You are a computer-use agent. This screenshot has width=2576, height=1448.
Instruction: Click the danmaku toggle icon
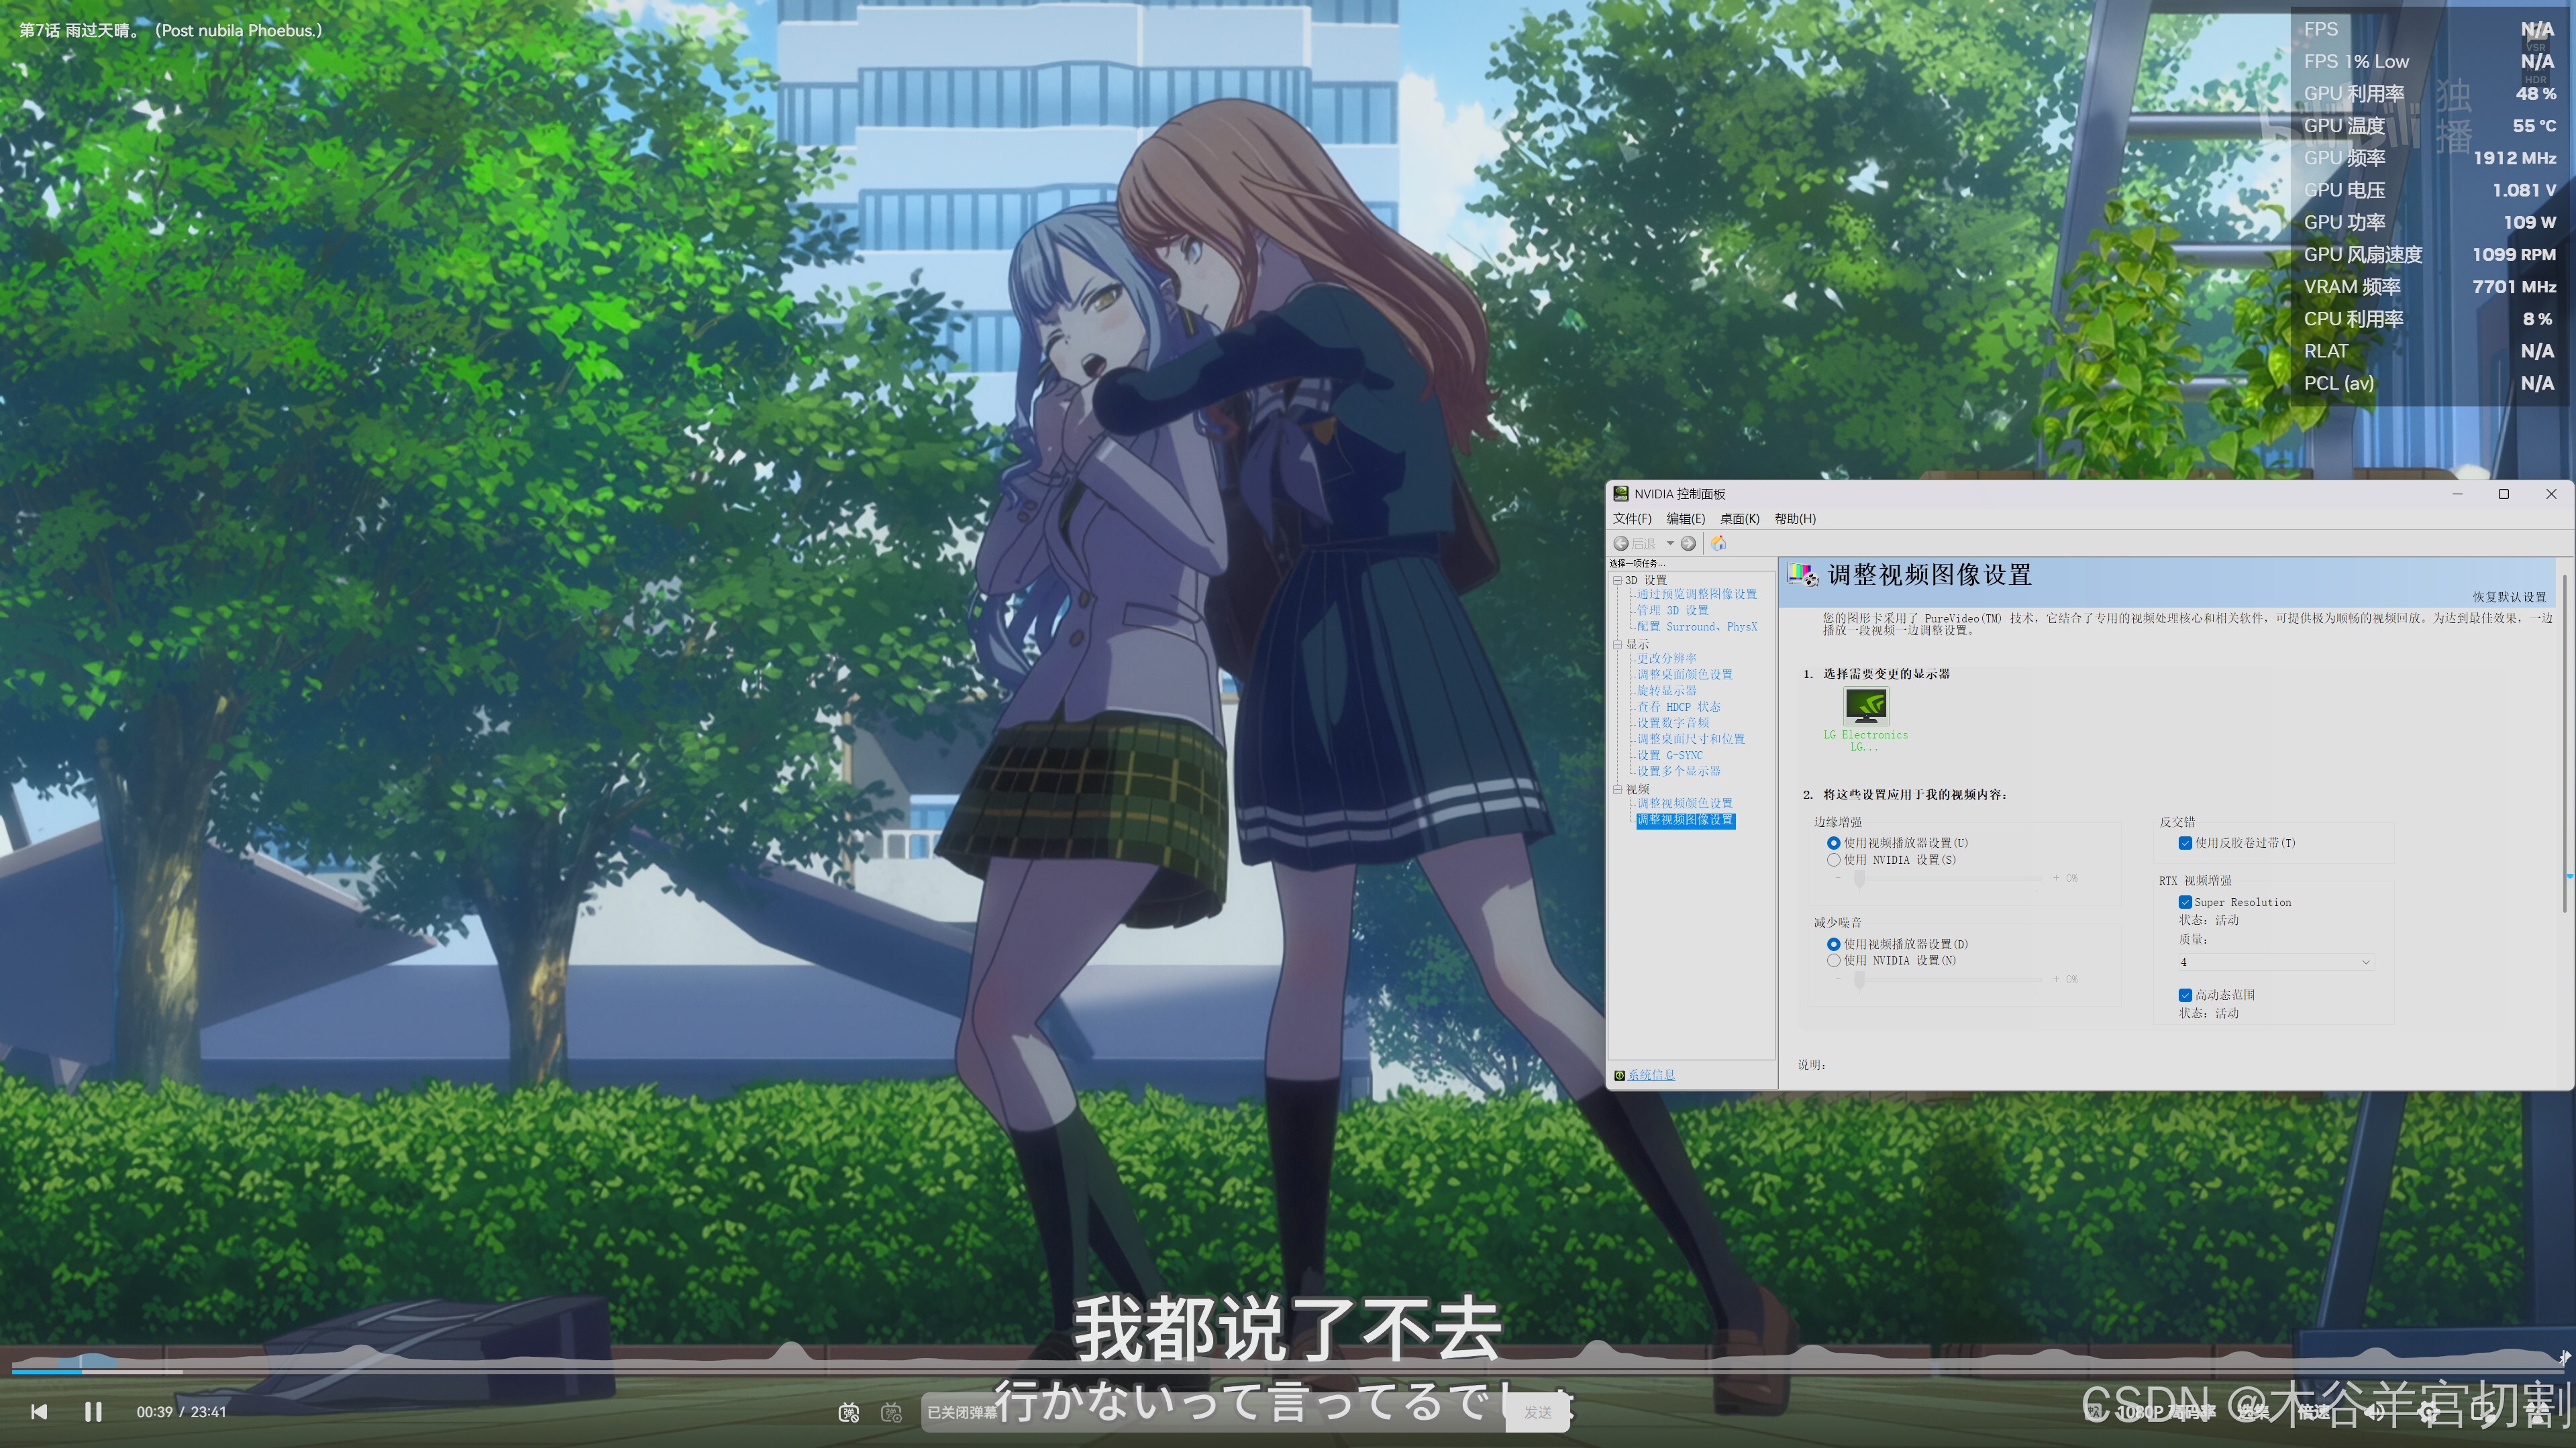[x=848, y=1412]
